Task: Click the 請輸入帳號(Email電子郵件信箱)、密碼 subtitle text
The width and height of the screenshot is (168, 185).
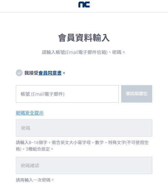Action: click(84, 52)
